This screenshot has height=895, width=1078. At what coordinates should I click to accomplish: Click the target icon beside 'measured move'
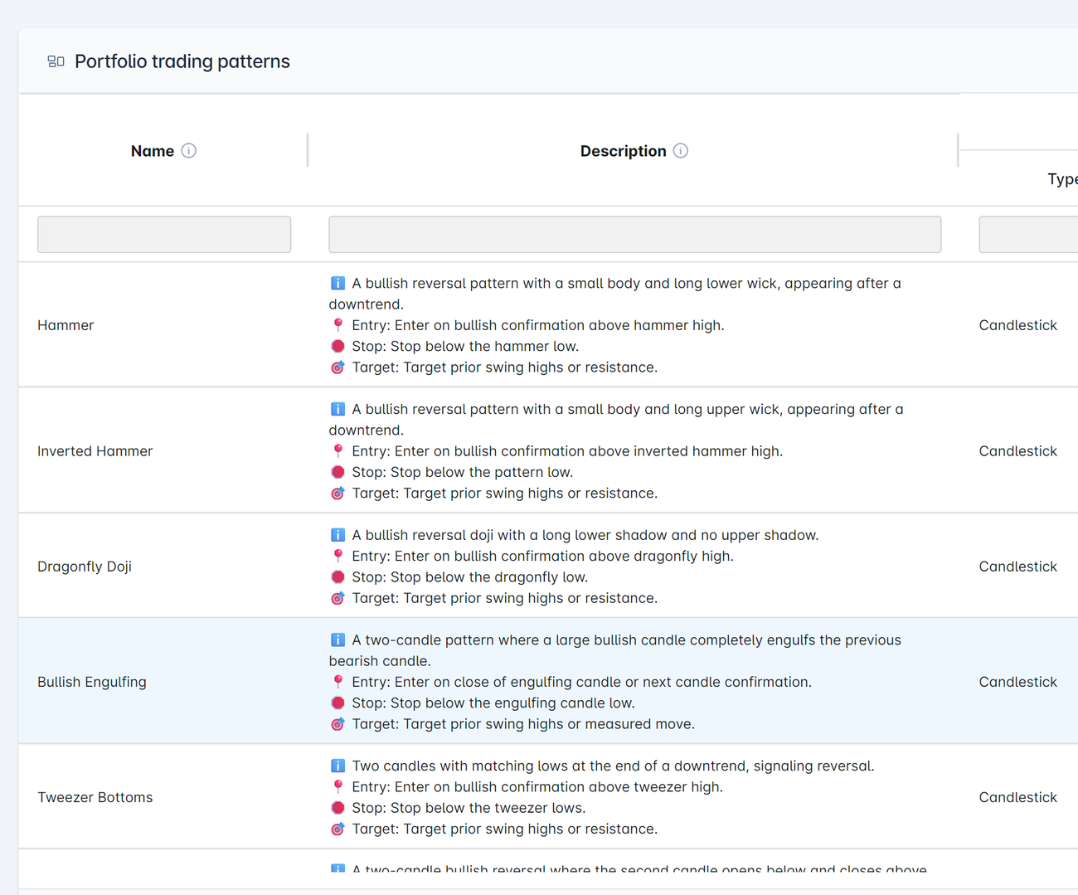click(x=337, y=724)
